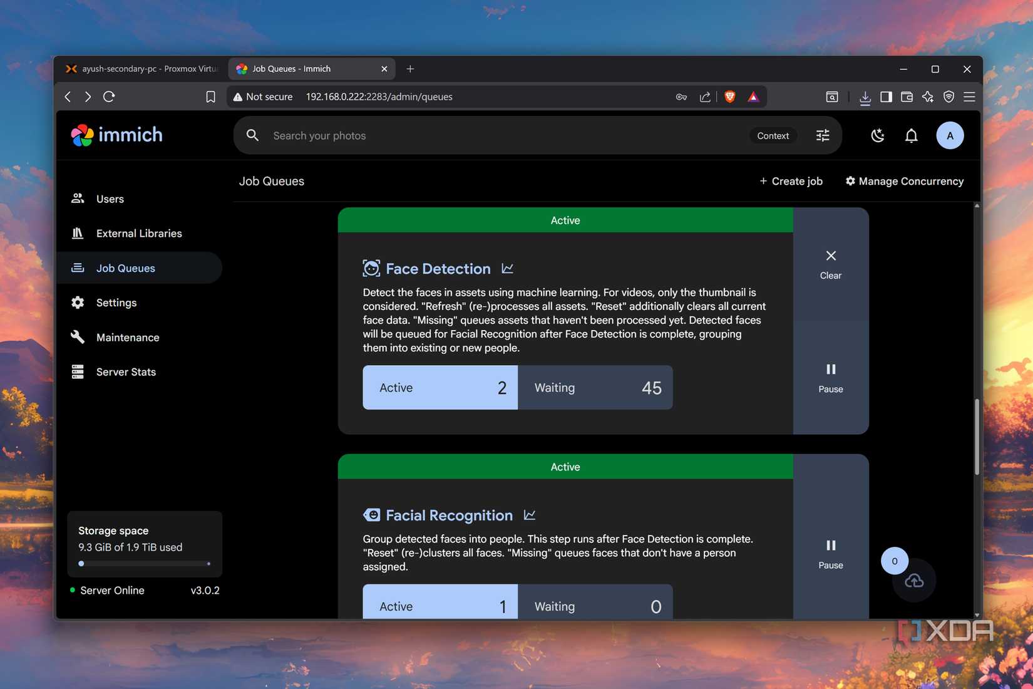Open Manage Concurrency settings
1033x689 pixels.
pos(904,181)
